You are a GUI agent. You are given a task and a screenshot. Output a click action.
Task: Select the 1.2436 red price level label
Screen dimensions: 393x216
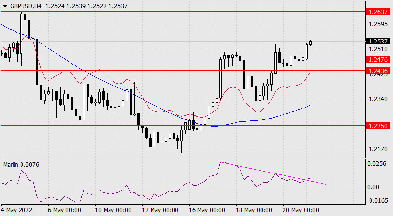coord(378,71)
